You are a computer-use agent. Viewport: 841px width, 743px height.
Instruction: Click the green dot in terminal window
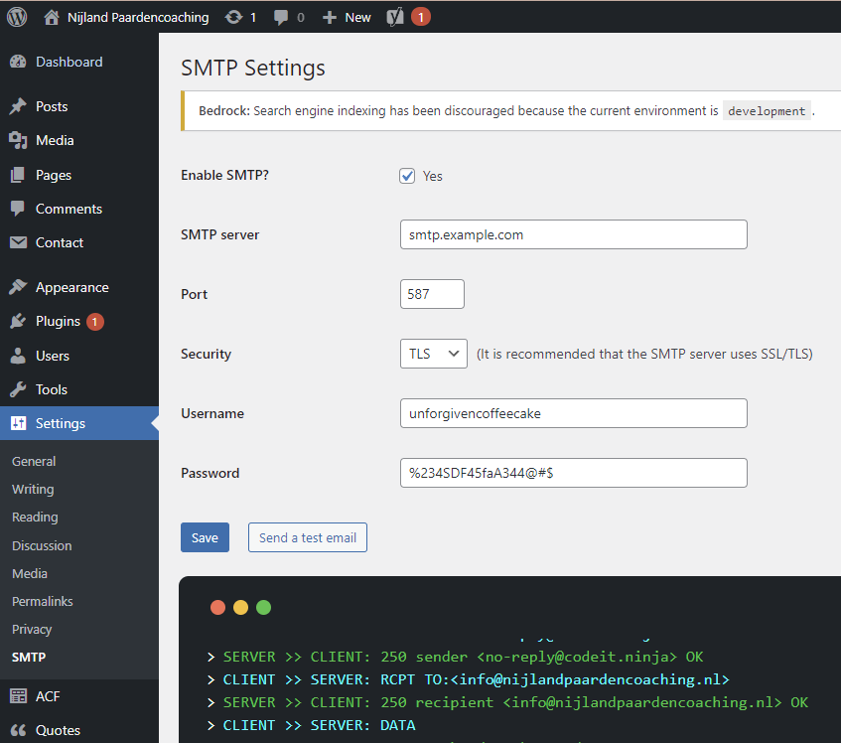click(x=263, y=608)
